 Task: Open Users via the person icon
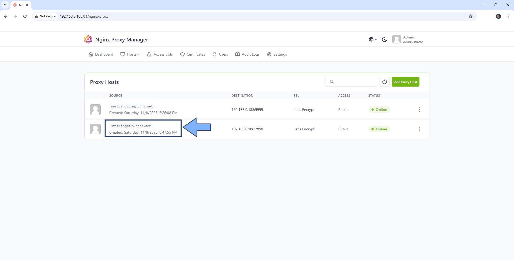(x=214, y=54)
